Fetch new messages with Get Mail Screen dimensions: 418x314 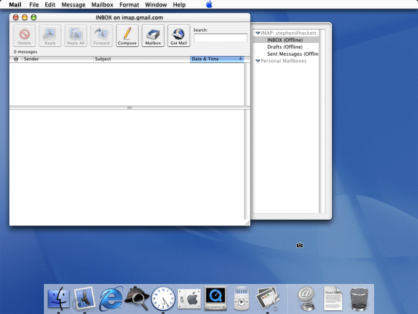(179, 36)
